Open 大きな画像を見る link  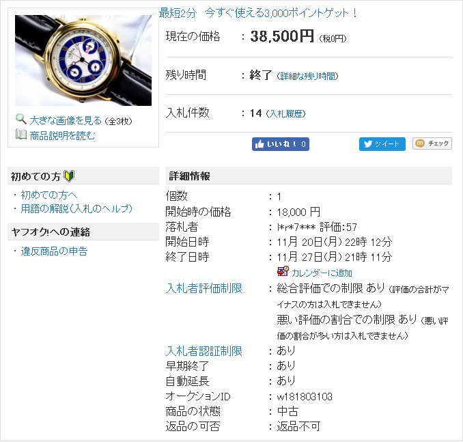coord(66,120)
